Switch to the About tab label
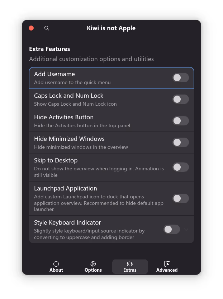Screen dimensions: 223x299 (x=56, y=270)
